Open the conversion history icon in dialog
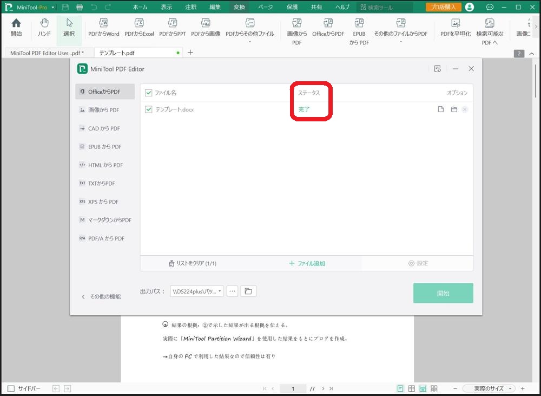Image resolution: width=541 pixels, height=396 pixels. click(438, 69)
